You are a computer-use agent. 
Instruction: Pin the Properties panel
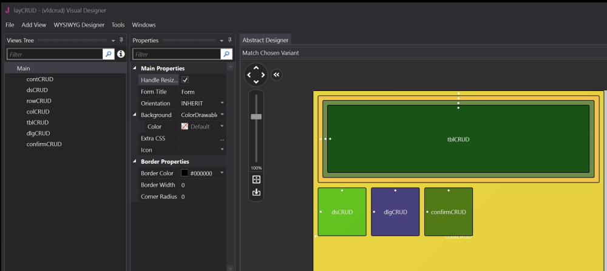(231, 40)
